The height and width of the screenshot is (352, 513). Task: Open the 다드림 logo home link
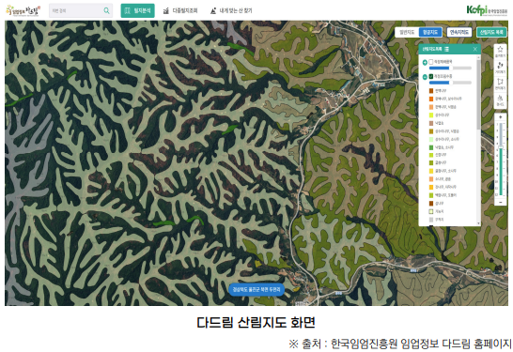point(23,10)
